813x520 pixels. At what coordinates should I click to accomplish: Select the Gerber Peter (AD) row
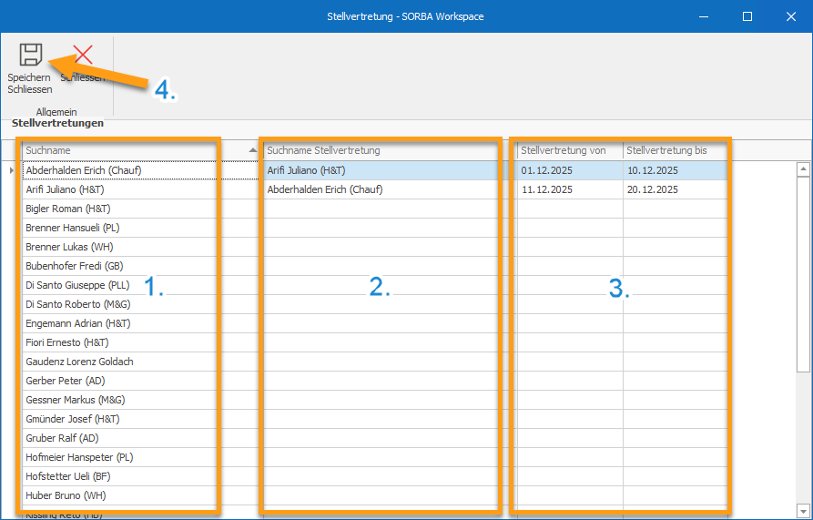pos(66,381)
